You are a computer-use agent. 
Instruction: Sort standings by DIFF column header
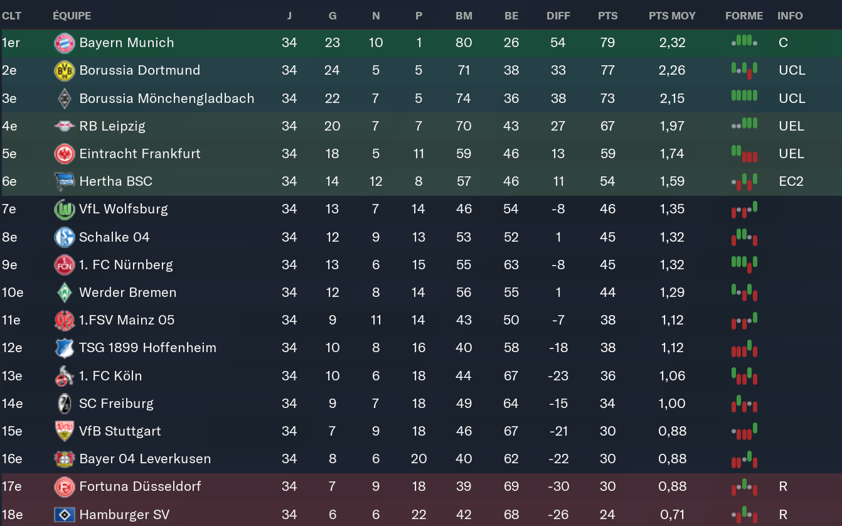pyautogui.click(x=558, y=16)
